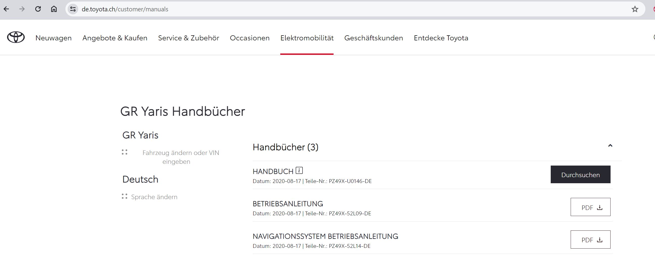Click the dots icon beside Fahrzeug ändern
Viewport: 655px width, 265px height.
124,152
